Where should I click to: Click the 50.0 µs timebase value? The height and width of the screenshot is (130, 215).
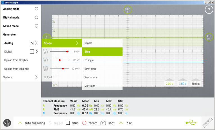click(x=196, y=84)
